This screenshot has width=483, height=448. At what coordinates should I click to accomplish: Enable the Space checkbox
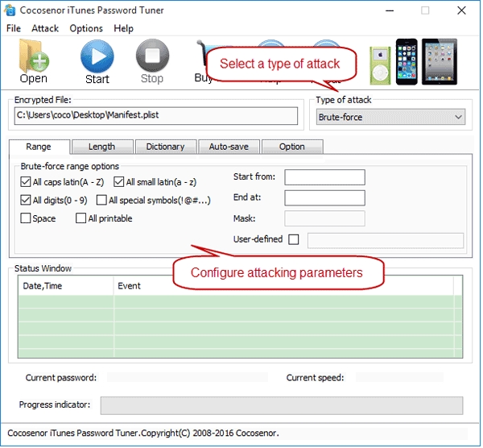click(25, 218)
